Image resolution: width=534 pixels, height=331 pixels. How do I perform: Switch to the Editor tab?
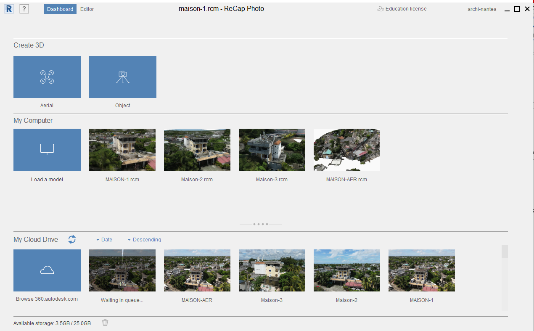87,9
